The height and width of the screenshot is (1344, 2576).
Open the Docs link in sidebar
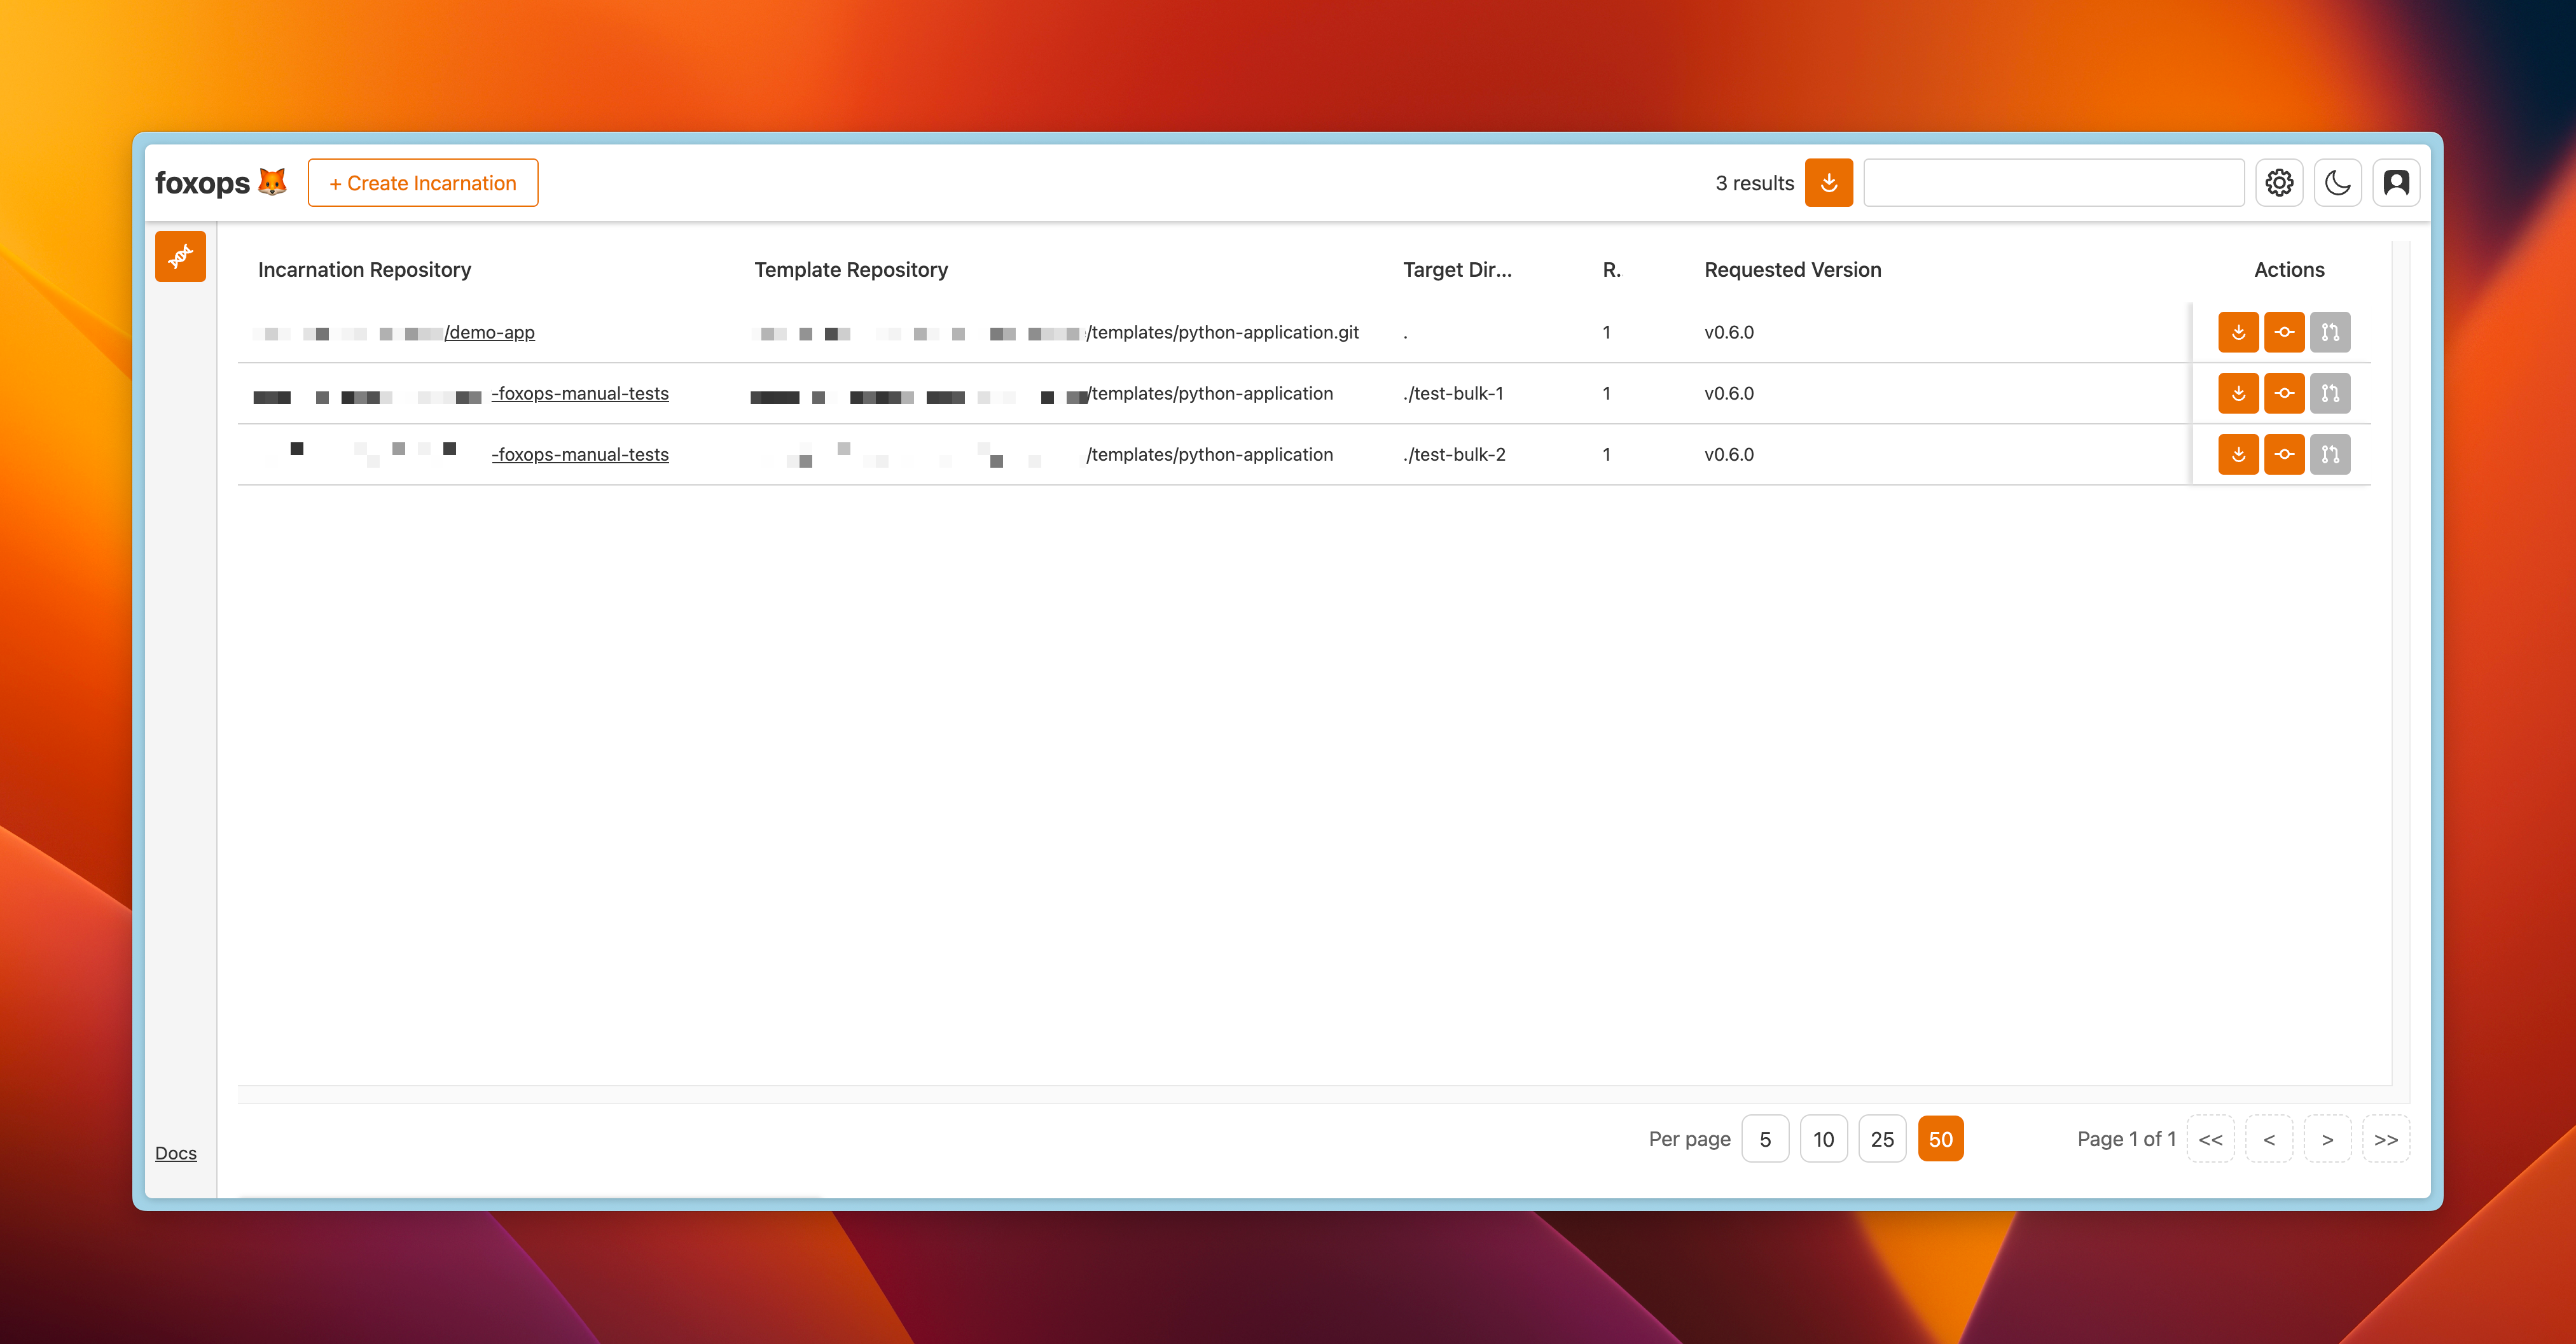click(x=176, y=1153)
